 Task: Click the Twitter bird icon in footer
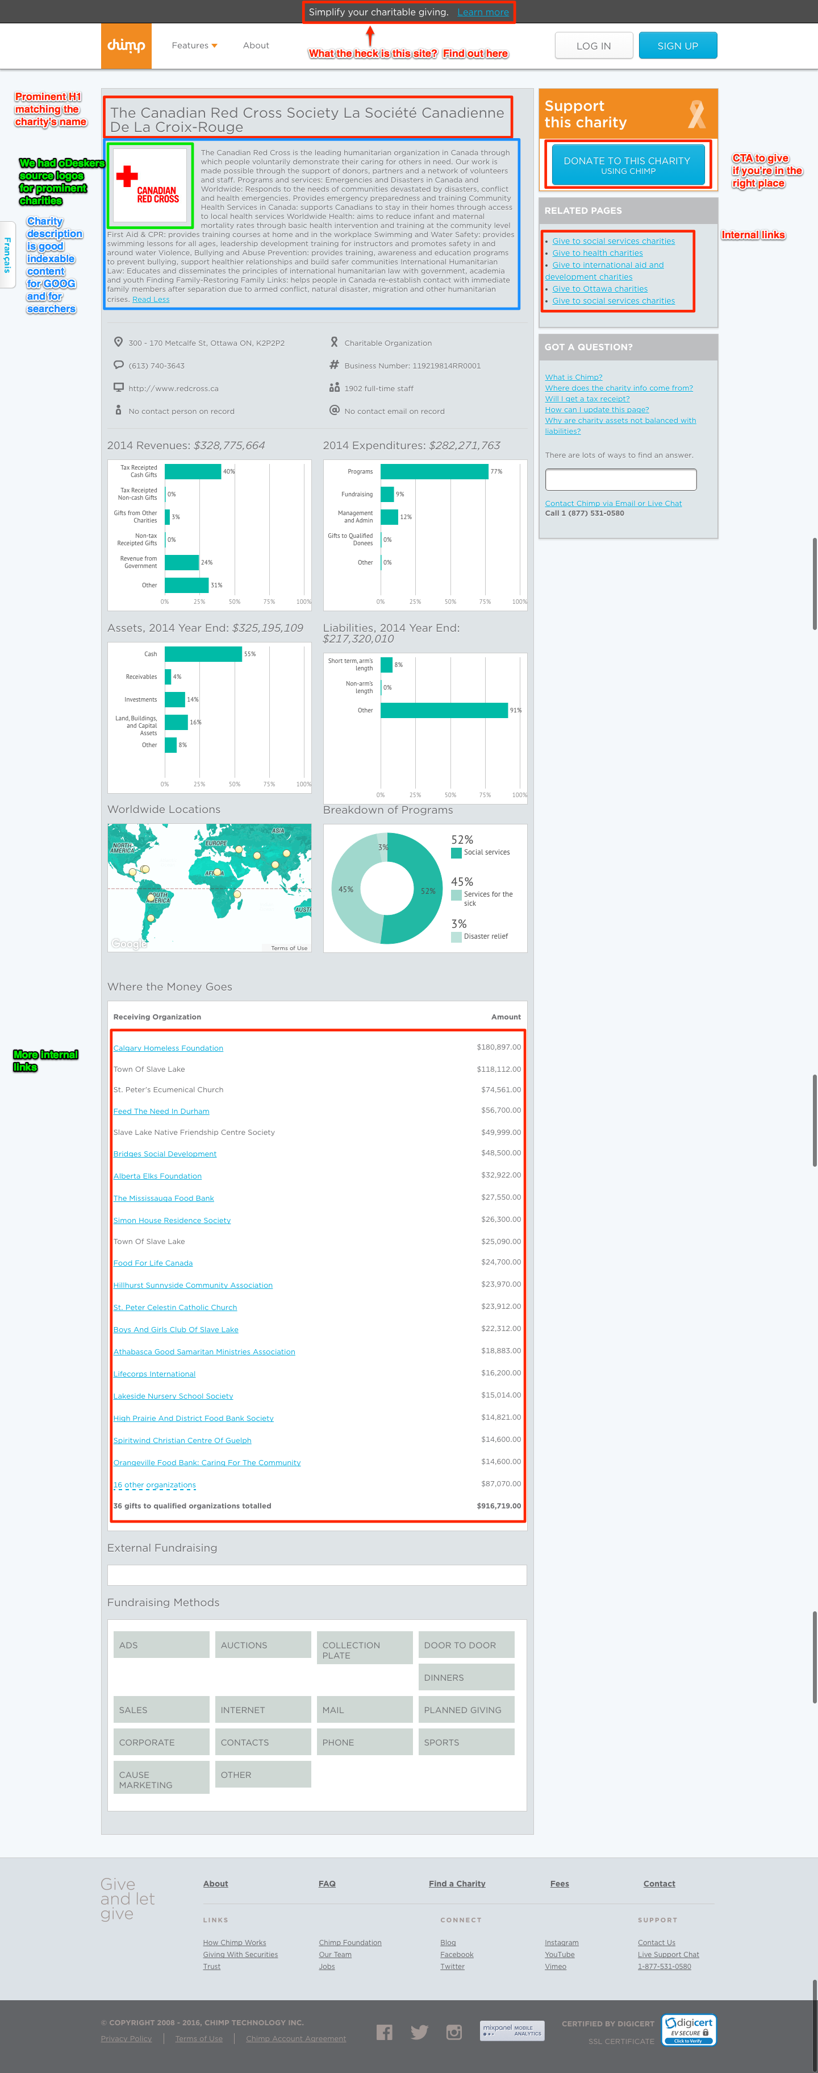419,2032
